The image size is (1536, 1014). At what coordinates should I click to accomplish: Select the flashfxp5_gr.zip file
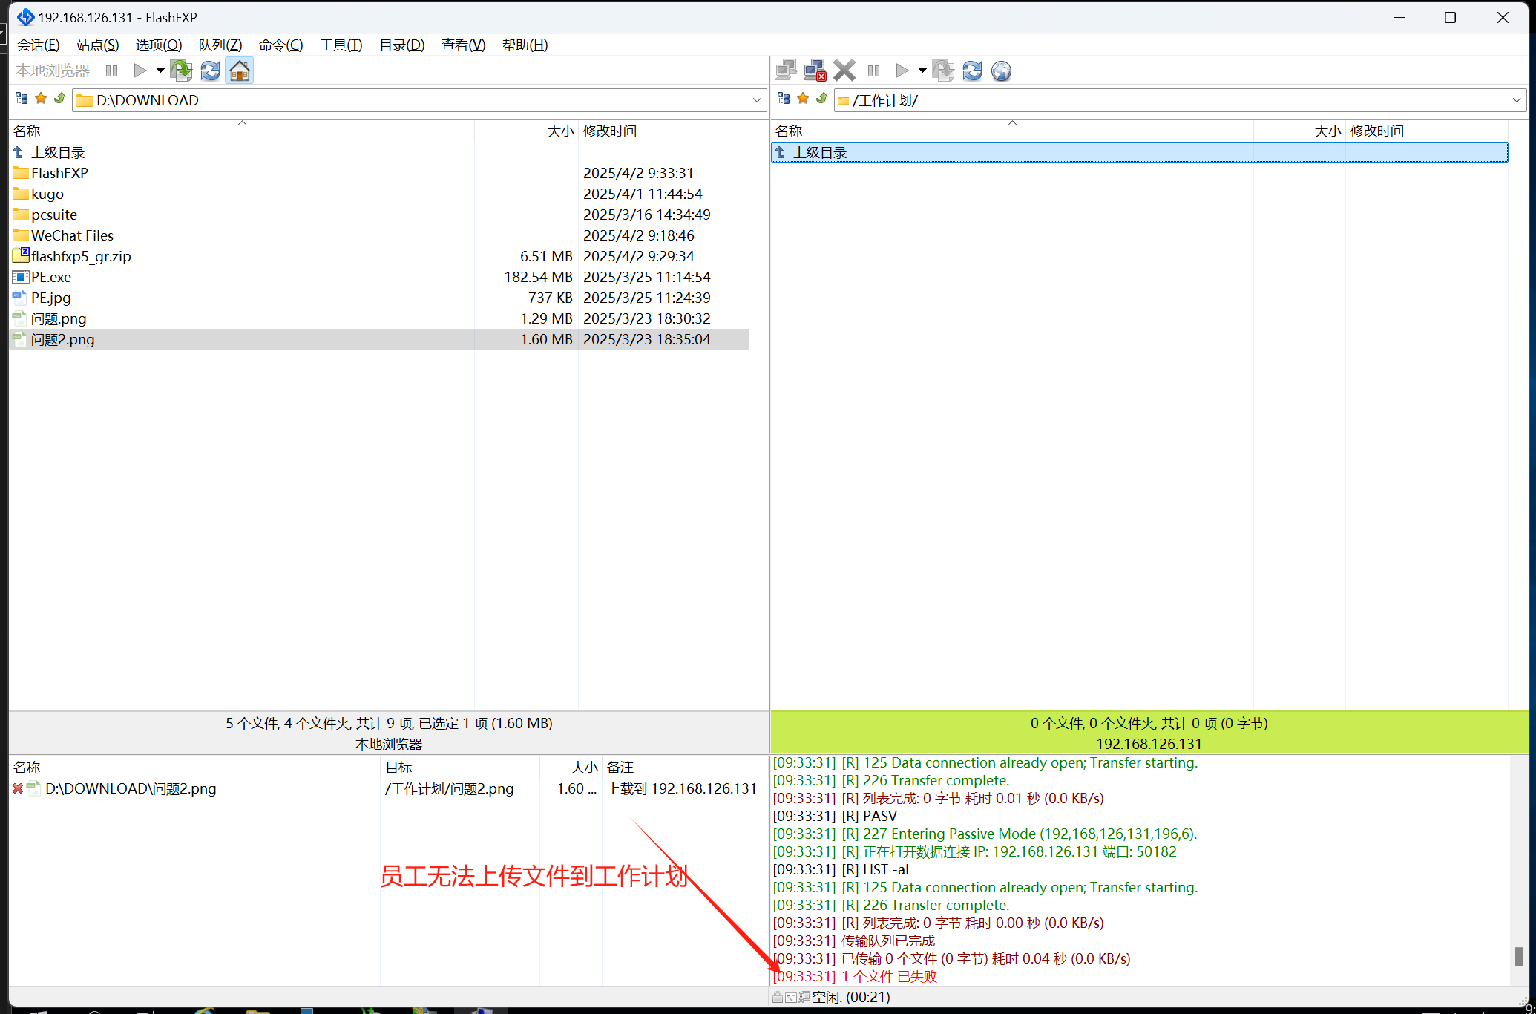click(x=81, y=256)
